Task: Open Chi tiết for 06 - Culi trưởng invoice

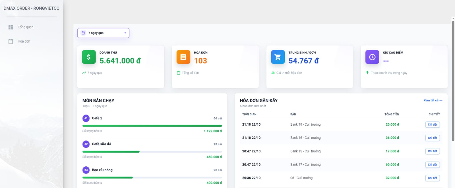Action: pyautogui.click(x=433, y=178)
